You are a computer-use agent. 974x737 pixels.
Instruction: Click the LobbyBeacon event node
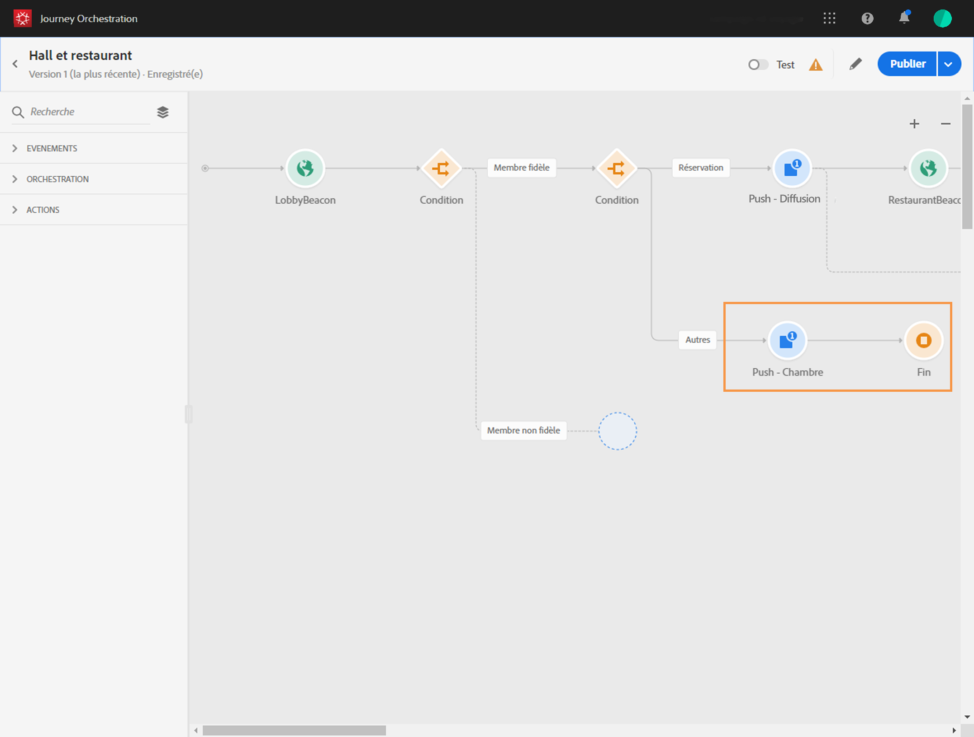[305, 169]
